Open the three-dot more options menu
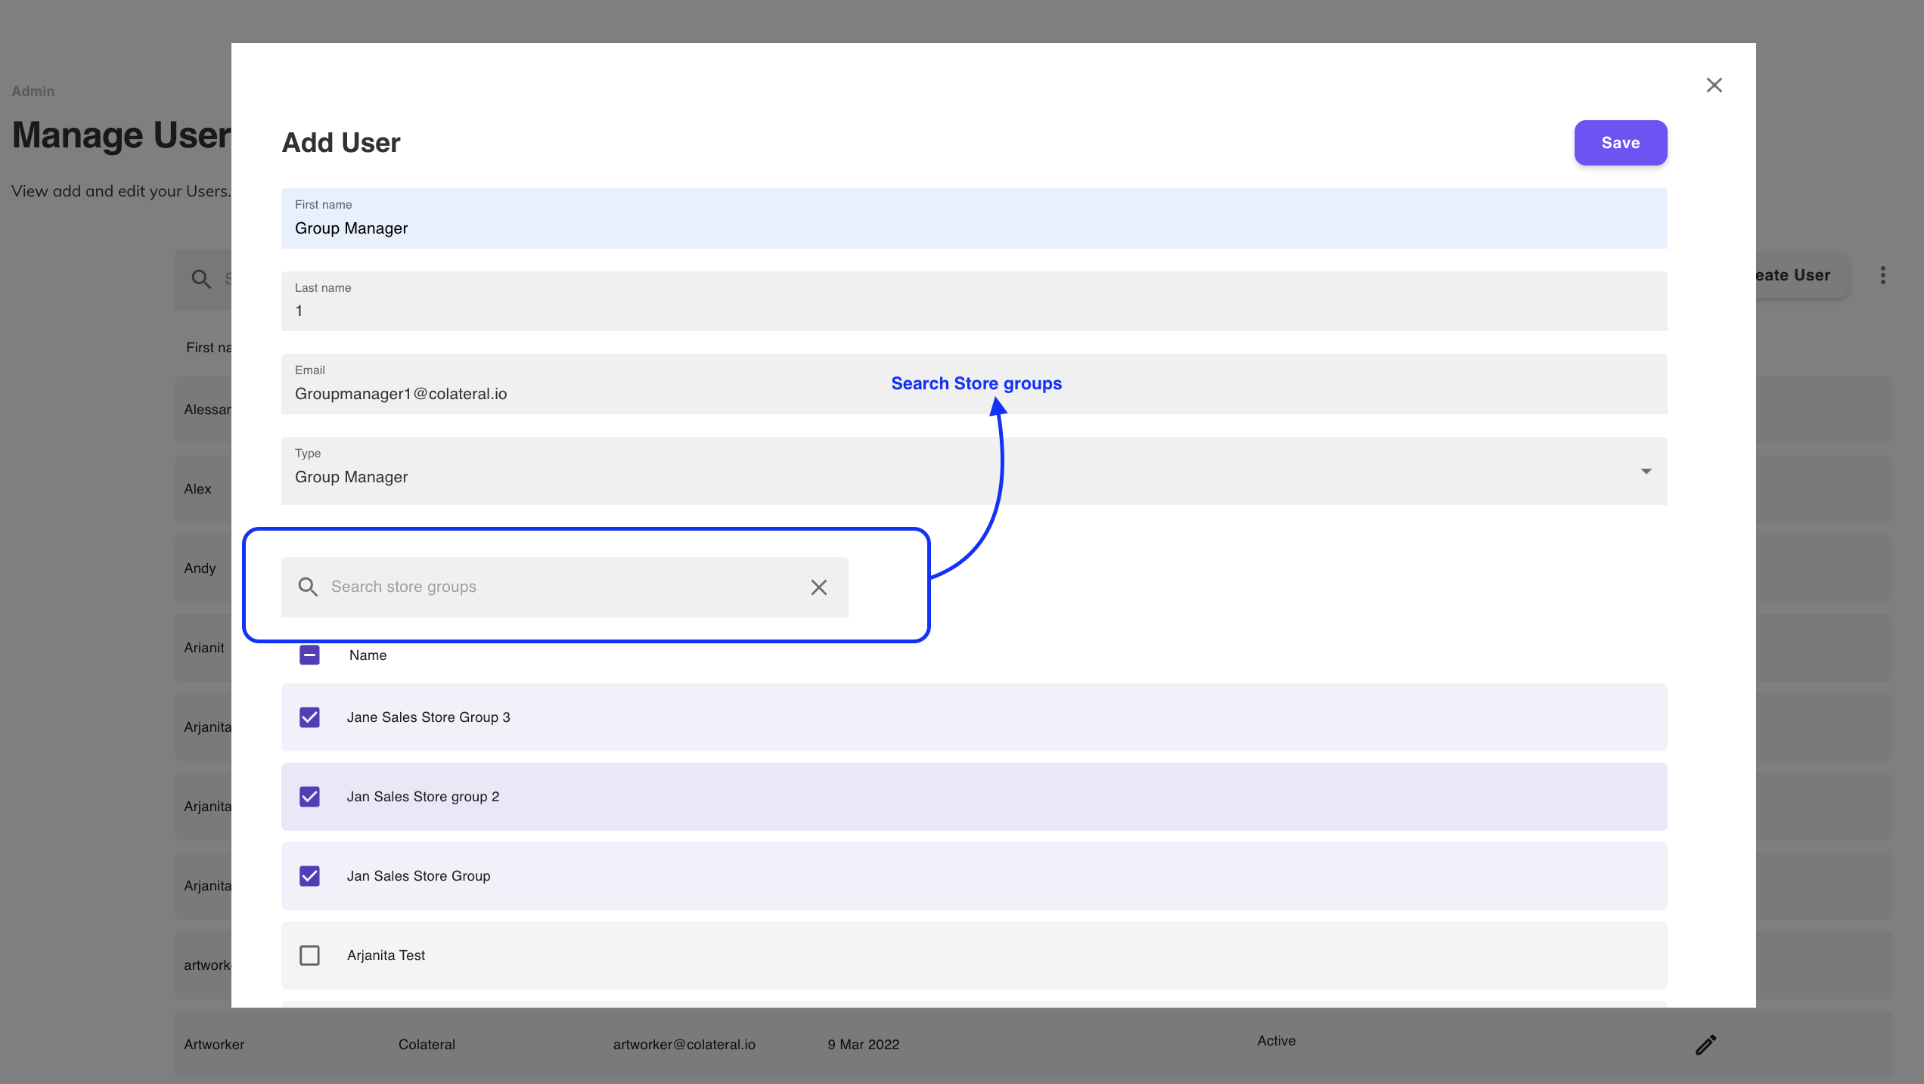The height and width of the screenshot is (1084, 1924). click(x=1882, y=275)
